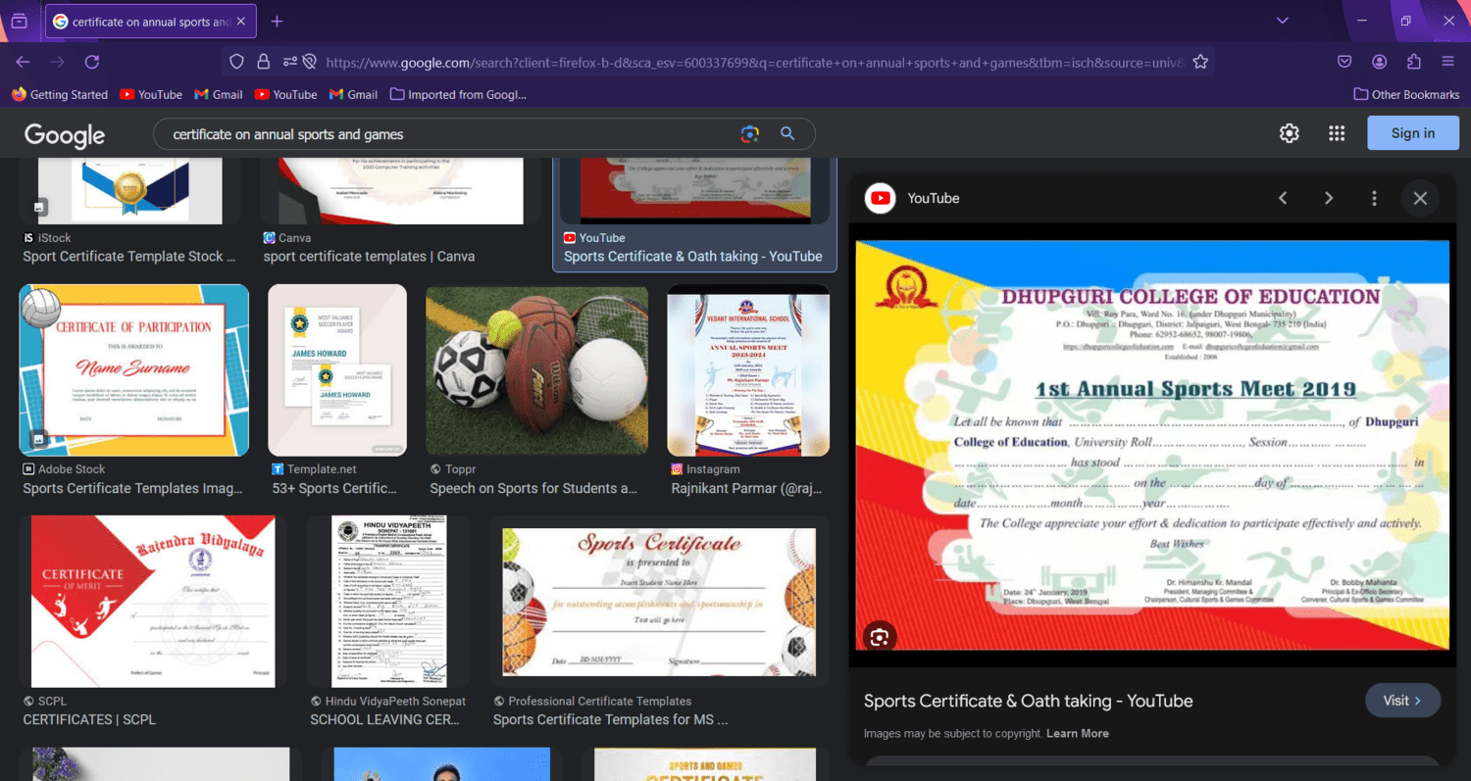Open Firefox account menu
The height and width of the screenshot is (781, 1471).
pos(1379,62)
